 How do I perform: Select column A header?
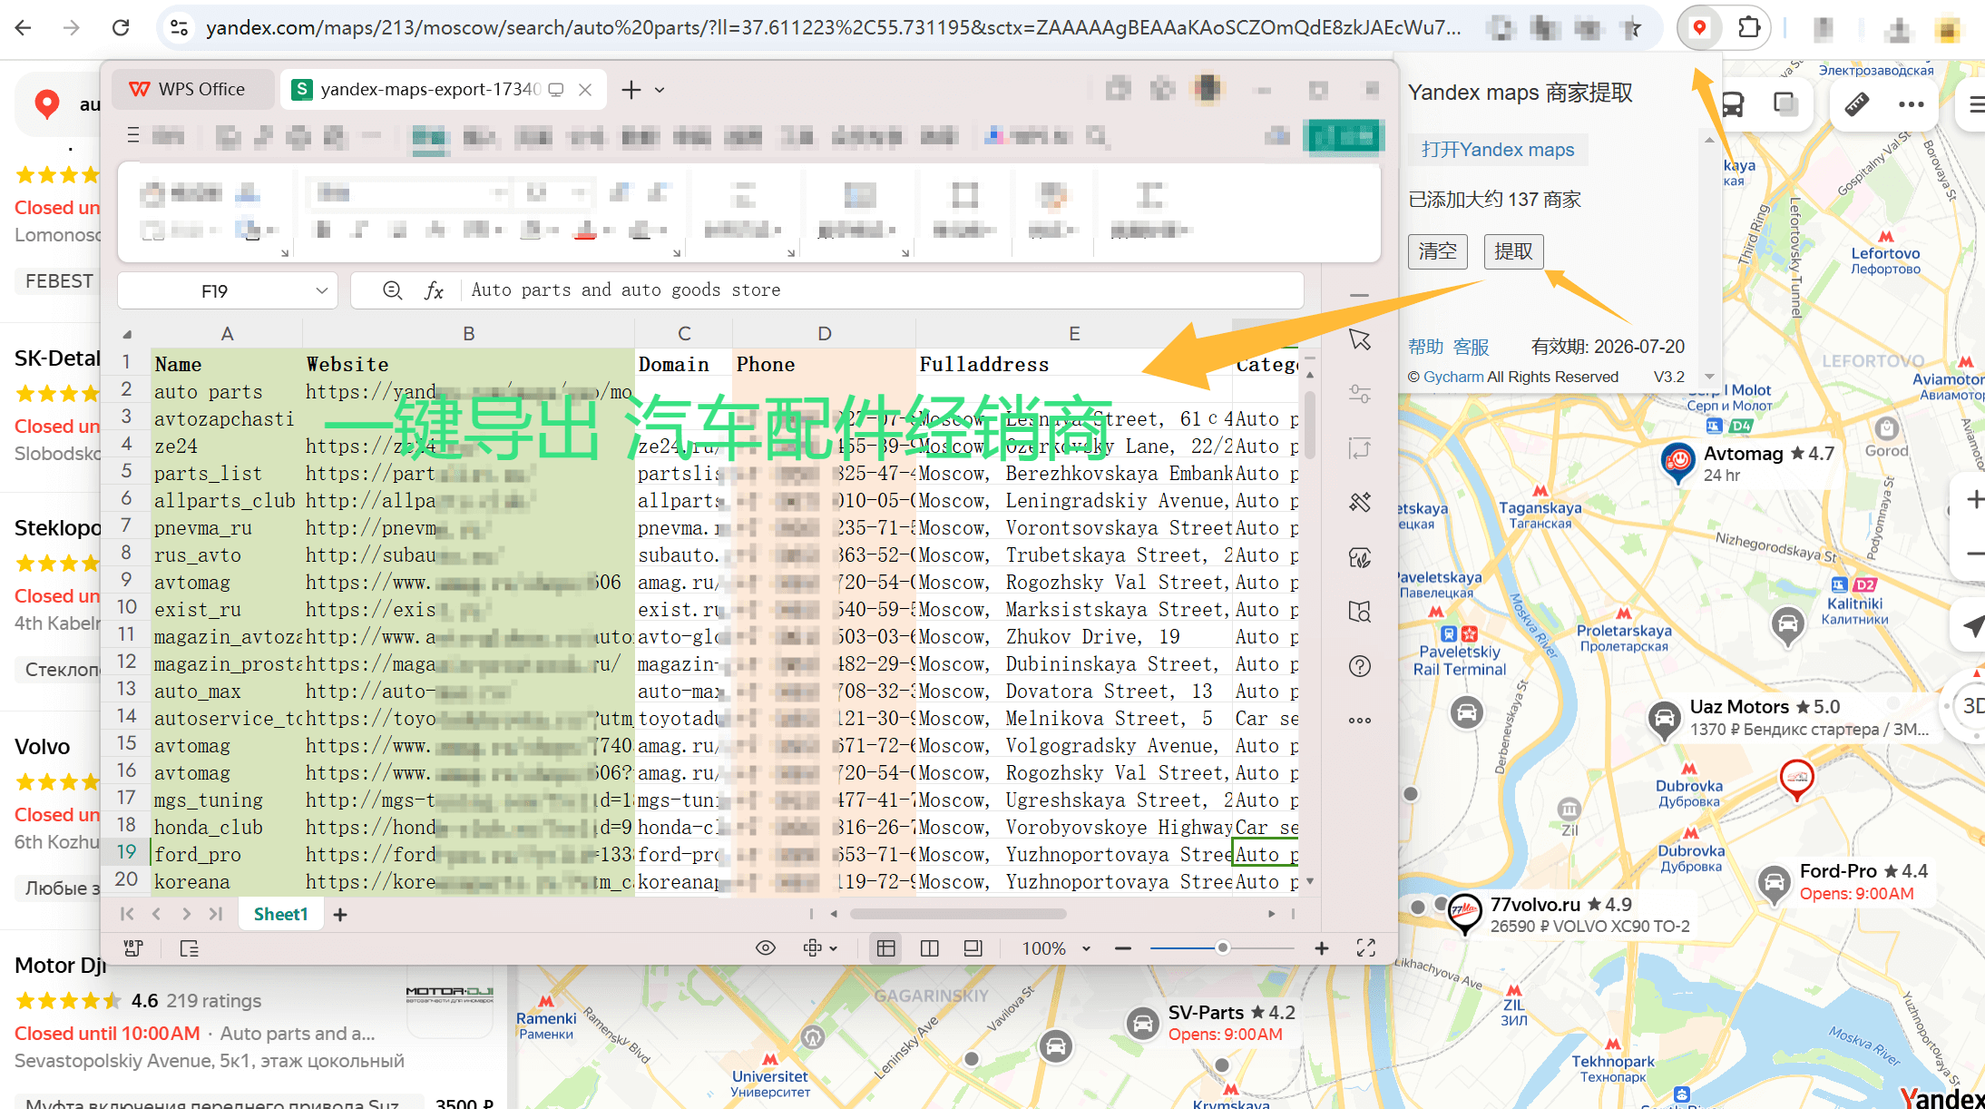click(x=227, y=334)
